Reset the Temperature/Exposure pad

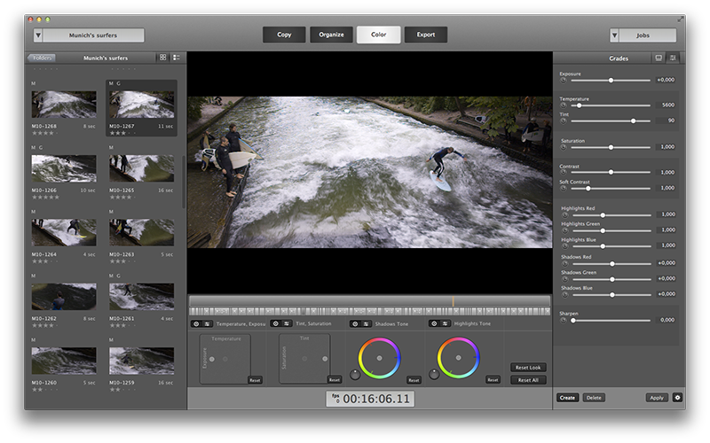(255, 380)
